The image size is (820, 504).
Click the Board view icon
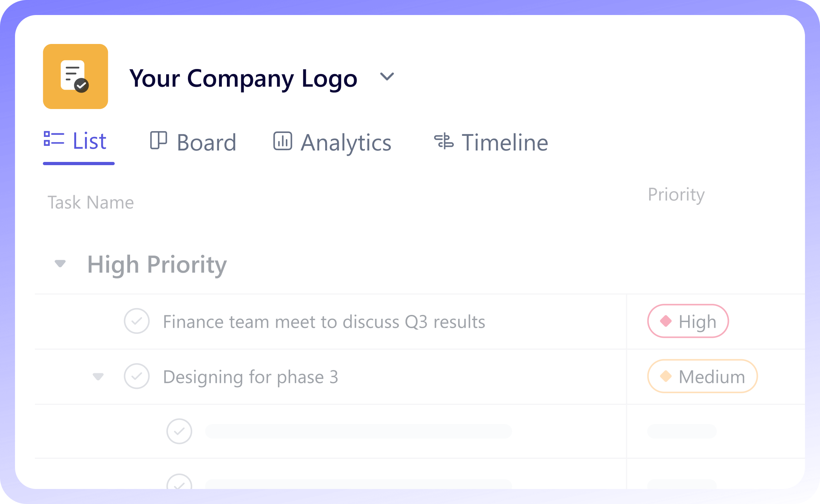tap(158, 140)
